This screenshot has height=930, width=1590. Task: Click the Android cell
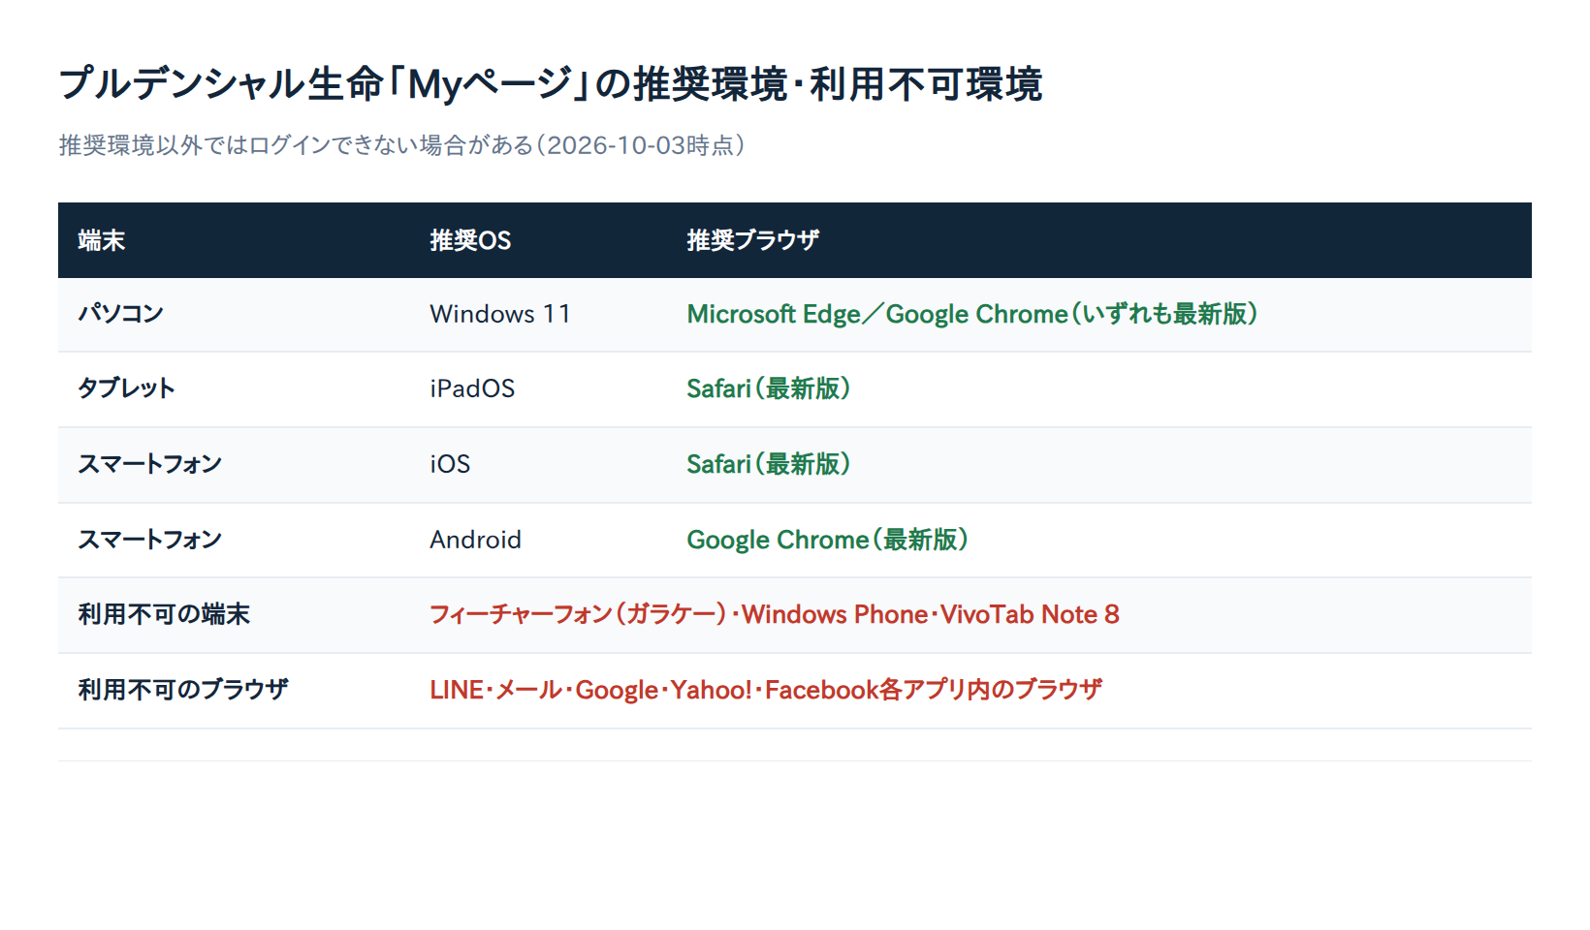click(475, 540)
